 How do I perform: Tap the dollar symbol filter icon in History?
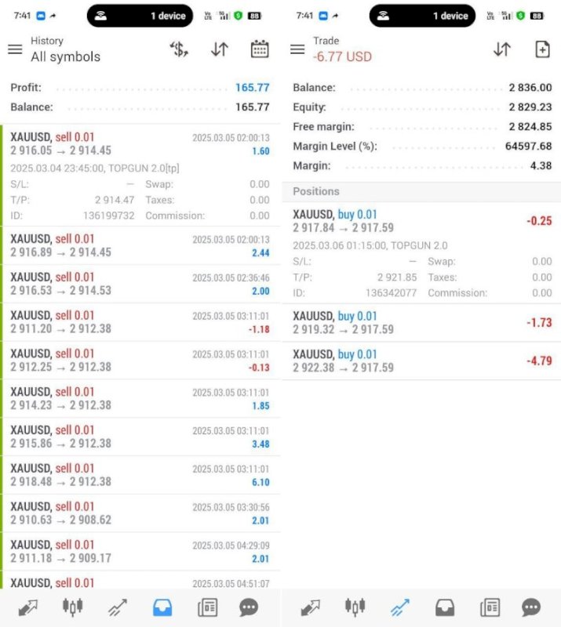180,49
